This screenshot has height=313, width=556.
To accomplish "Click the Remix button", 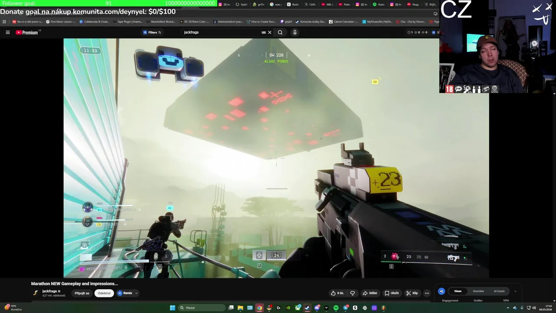I will point(125,293).
